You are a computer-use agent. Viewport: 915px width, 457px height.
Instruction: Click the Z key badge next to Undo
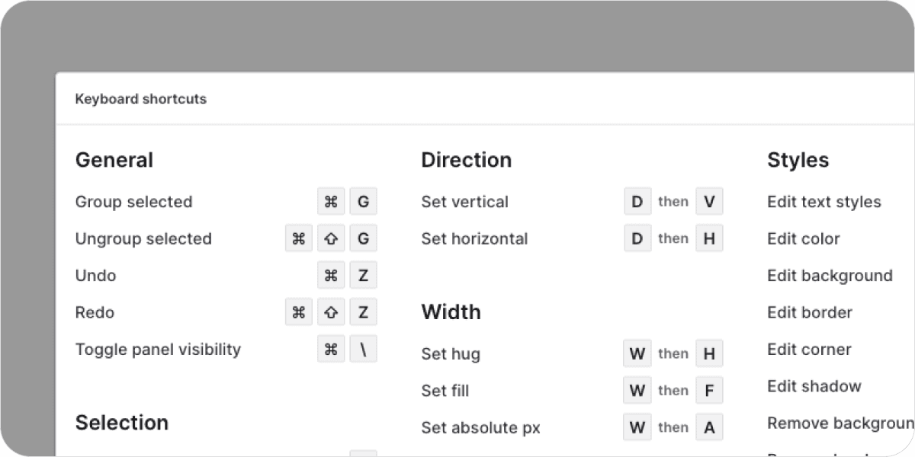tap(363, 275)
